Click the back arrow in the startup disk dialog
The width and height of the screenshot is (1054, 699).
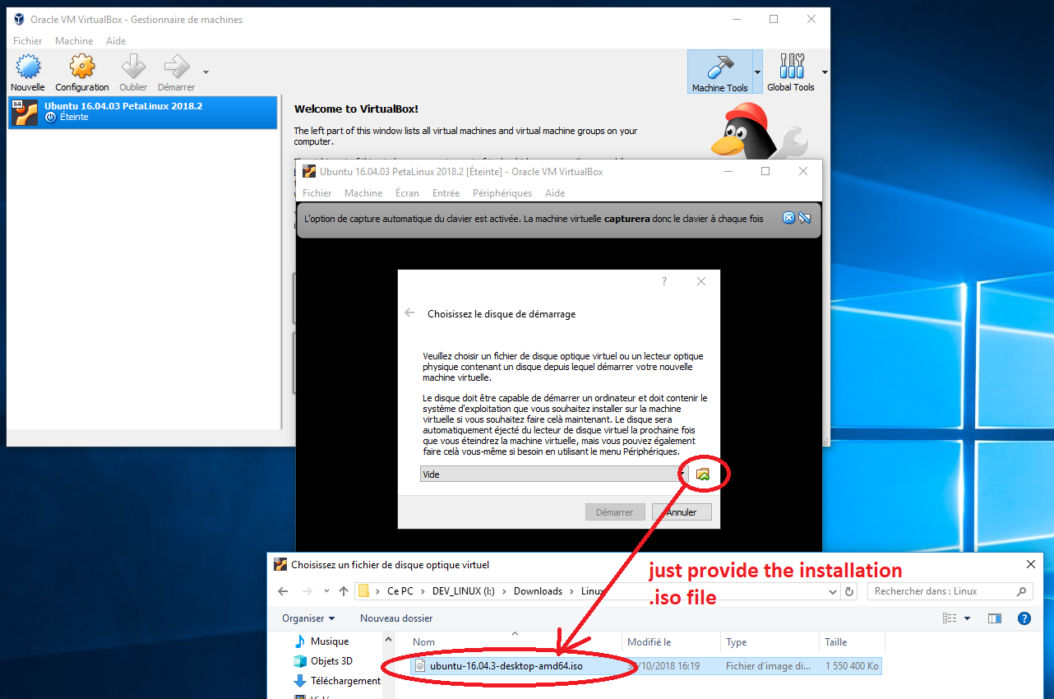coord(409,313)
